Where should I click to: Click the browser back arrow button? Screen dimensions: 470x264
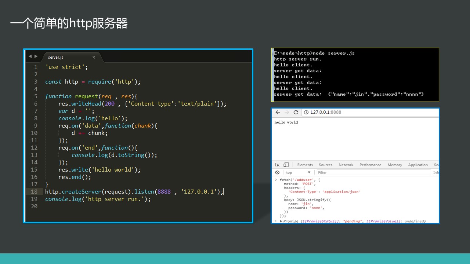278,112
